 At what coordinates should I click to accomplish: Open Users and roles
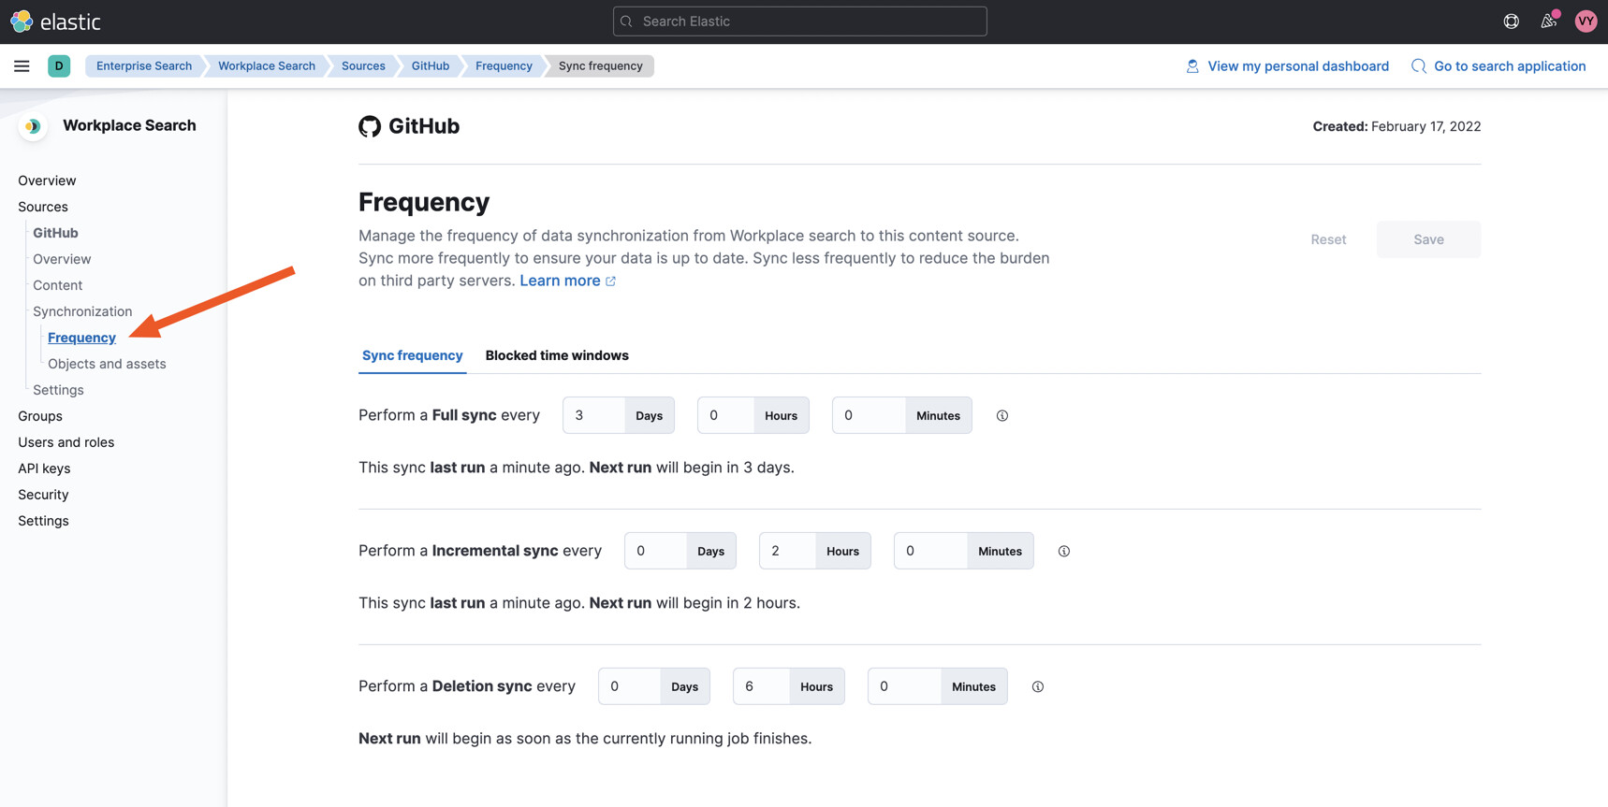(66, 442)
